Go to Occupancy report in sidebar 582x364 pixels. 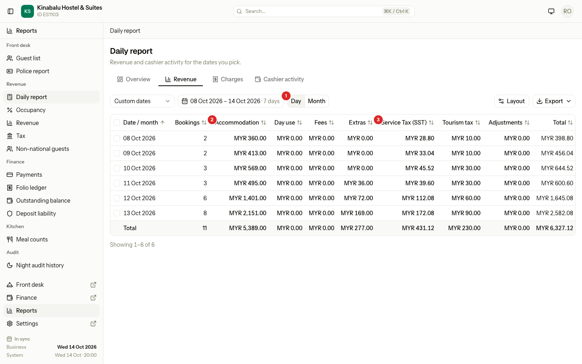[52, 110]
